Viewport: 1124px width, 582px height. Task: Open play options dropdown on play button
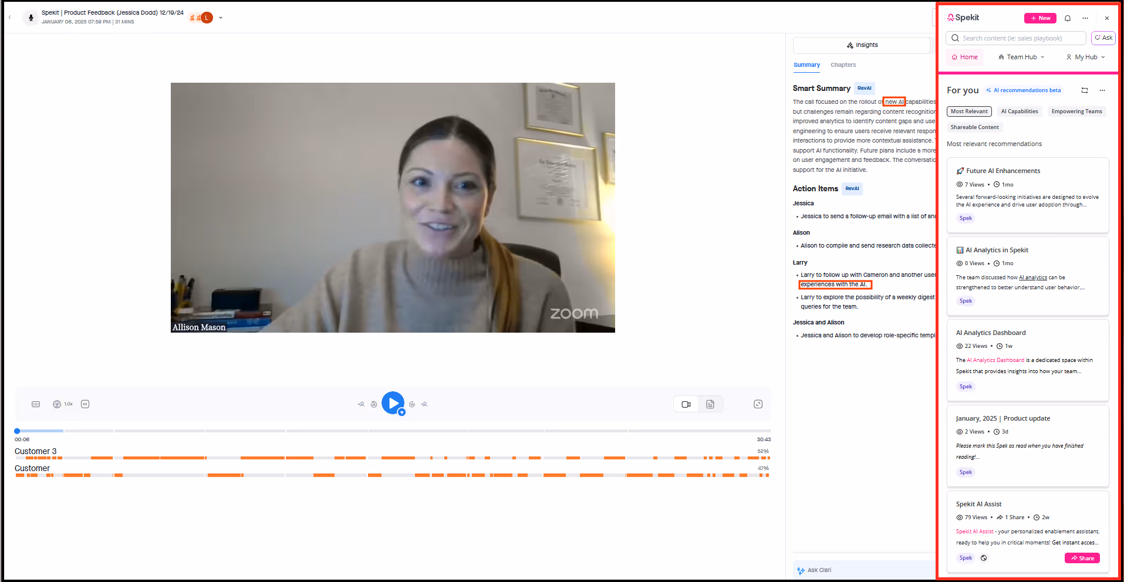402,412
